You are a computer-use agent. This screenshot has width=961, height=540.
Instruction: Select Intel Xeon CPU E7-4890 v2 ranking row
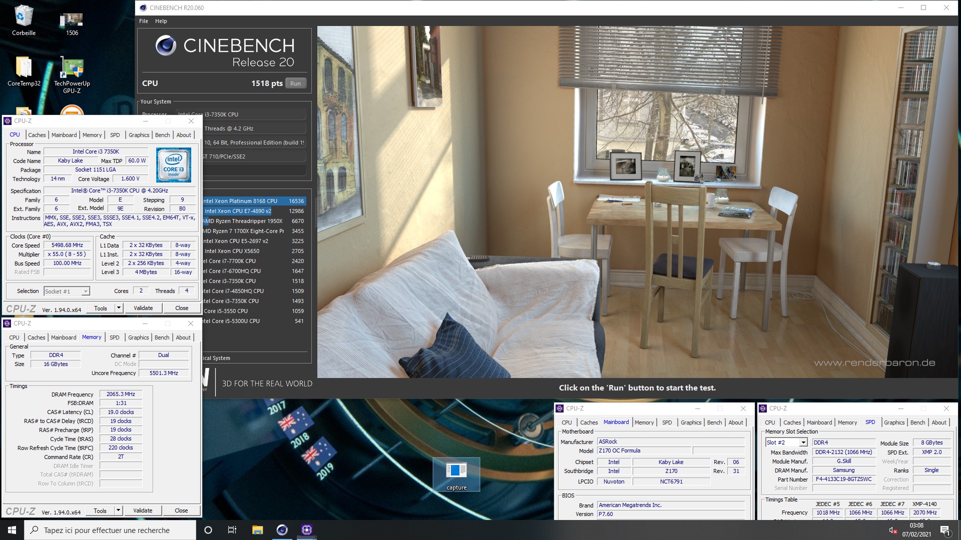click(254, 211)
